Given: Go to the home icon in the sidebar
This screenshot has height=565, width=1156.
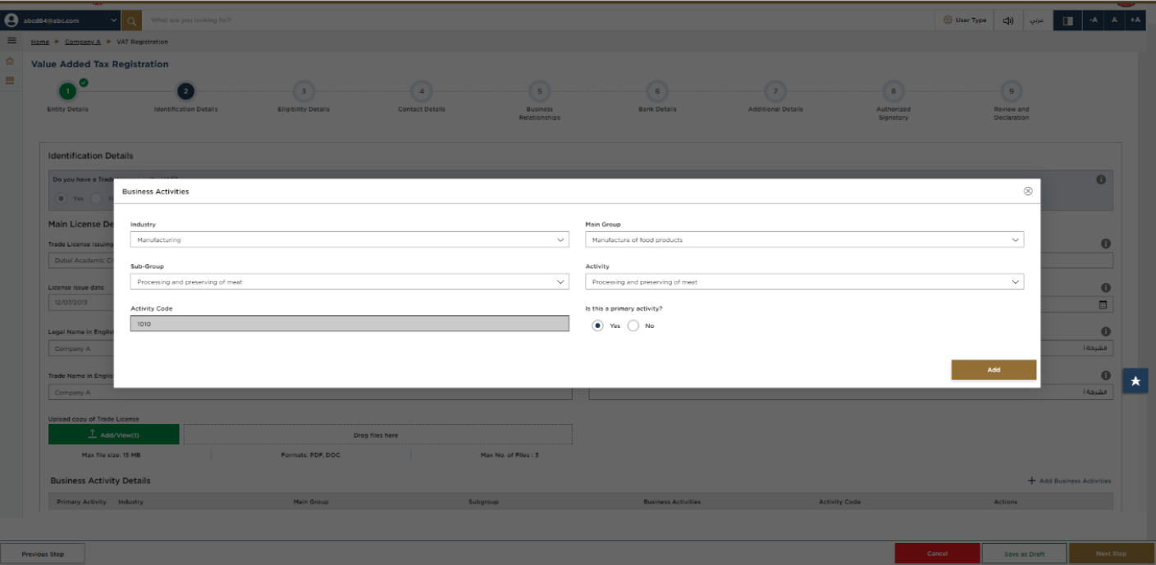Looking at the screenshot, I should pyautogui.click(x=10, y=62).
